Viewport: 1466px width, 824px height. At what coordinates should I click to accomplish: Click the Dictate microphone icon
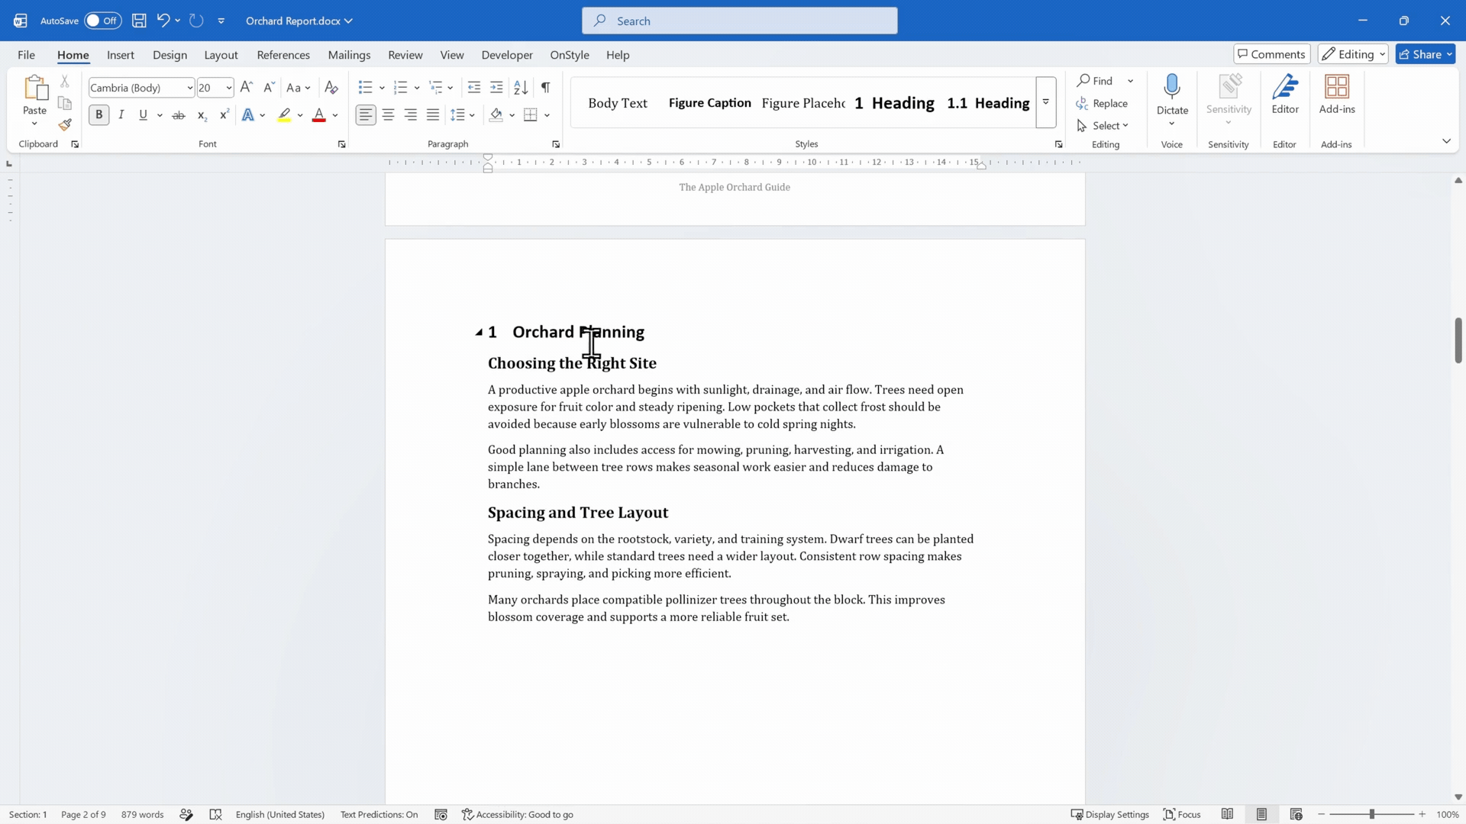1172,88
